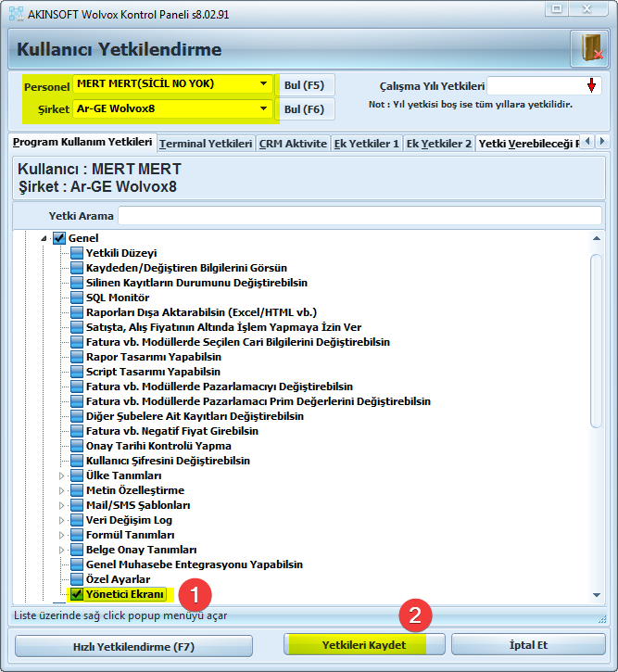618x672 pixels.
Task: Click the scroll down arrow of the permission list
Action: 596,595
